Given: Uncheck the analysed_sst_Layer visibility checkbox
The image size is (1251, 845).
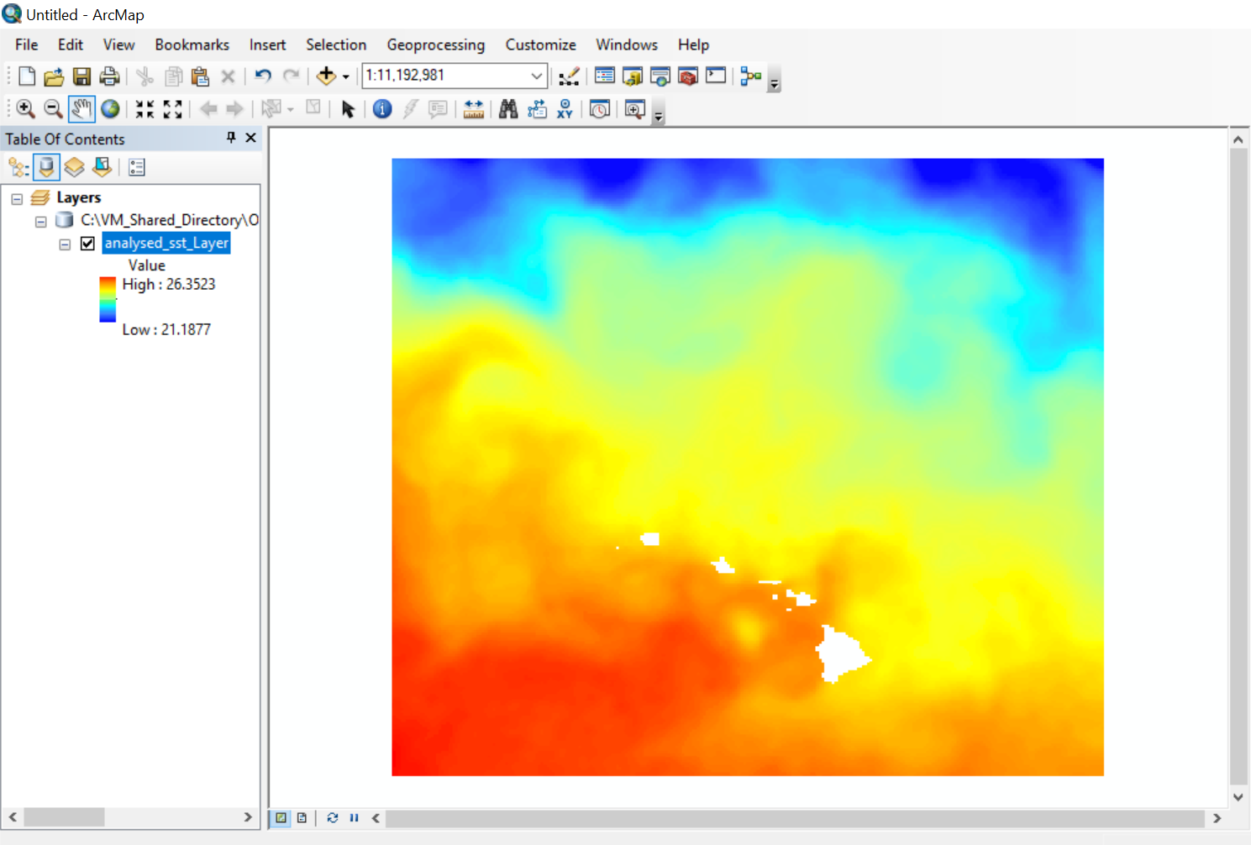Looking at the screenshot, I should click(x=87, y=244).
